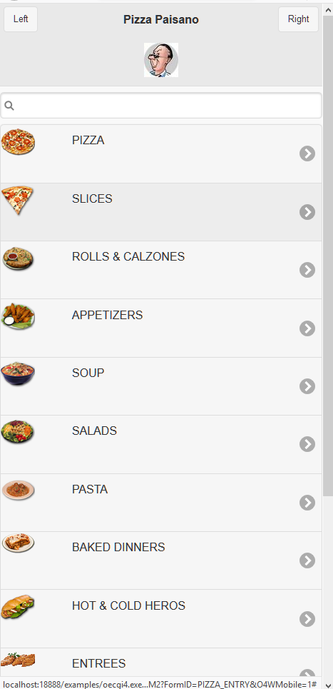333x689 pixels.
Task: Click the baked dinners lasagna icon
Action: [x=18, y=543]
